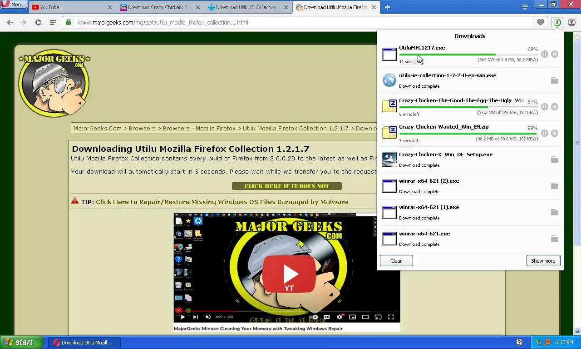The height and width of the screenshot is (349, 581).
Task: Click UtiluMFC1217.exe download progress bar
Action: click(x=468, y=55)
